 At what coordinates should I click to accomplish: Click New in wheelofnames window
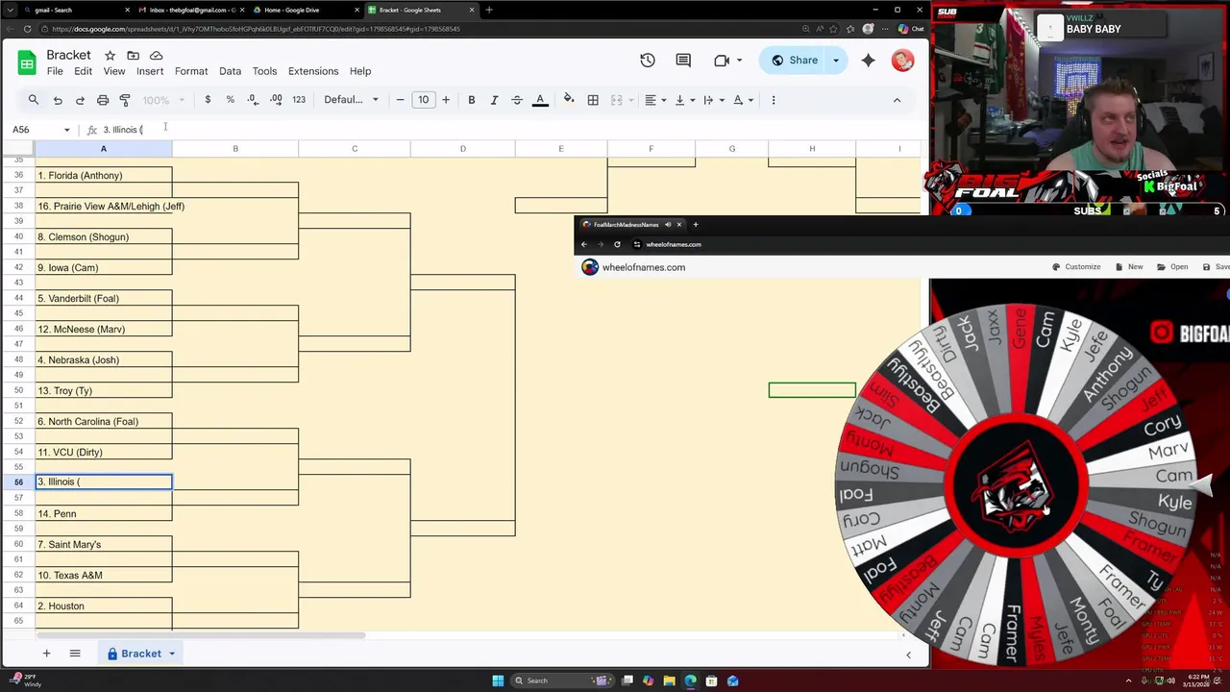tap(1130, 267)
